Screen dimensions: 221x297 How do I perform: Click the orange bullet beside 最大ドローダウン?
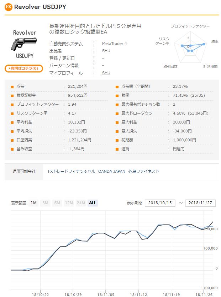(x=117, y=114)
